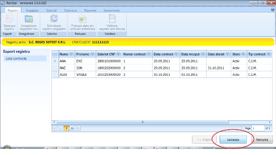Open the filter for Salariat CNP column
276x155 pixels.
coord(118,54)
